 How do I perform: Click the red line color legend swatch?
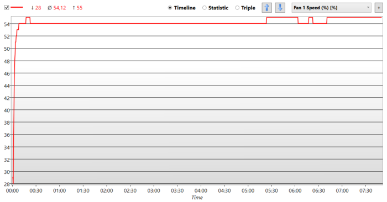(x=17, y=7)
